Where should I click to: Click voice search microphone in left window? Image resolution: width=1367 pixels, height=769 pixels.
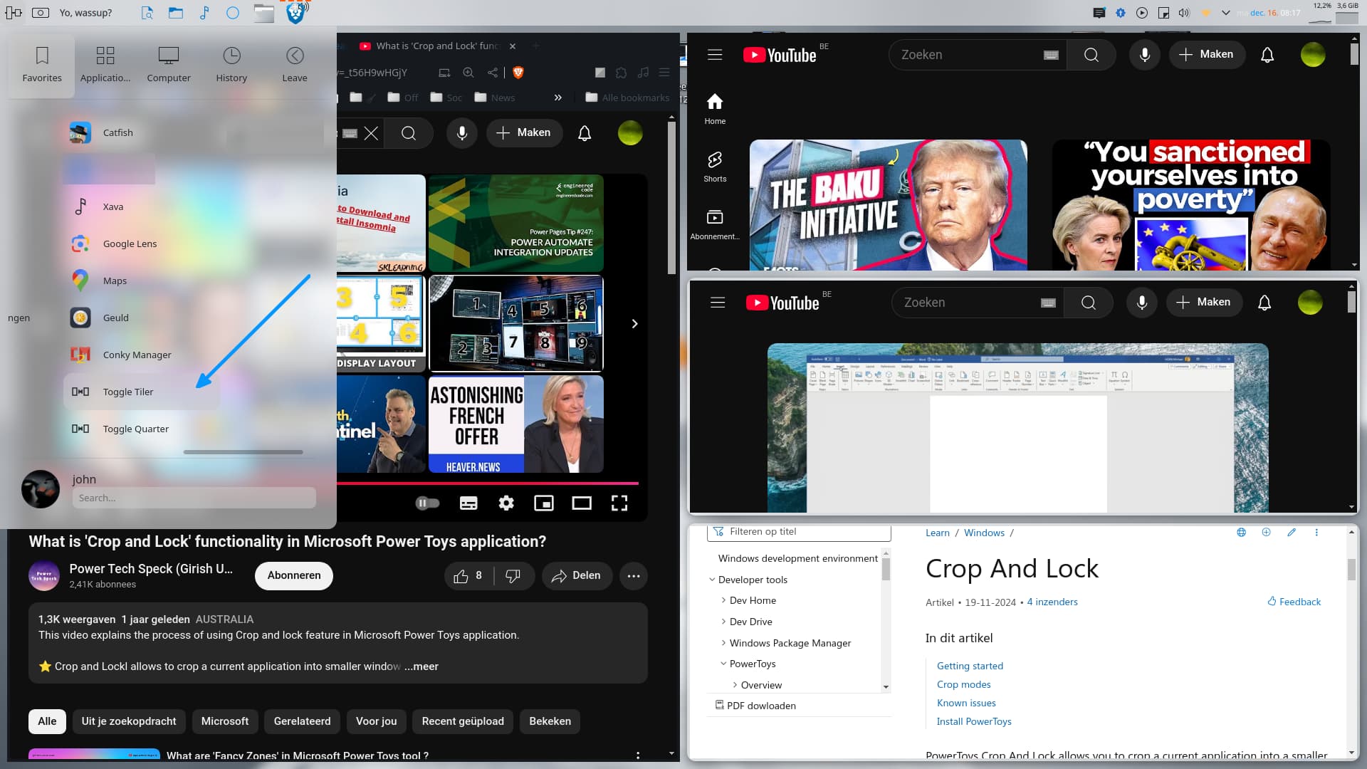pos(462,133)
